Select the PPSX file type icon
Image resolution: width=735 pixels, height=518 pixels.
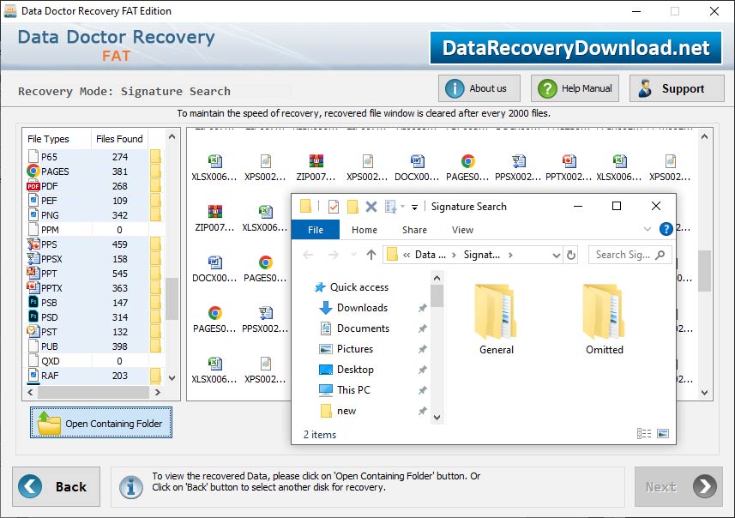click(33, 259)
